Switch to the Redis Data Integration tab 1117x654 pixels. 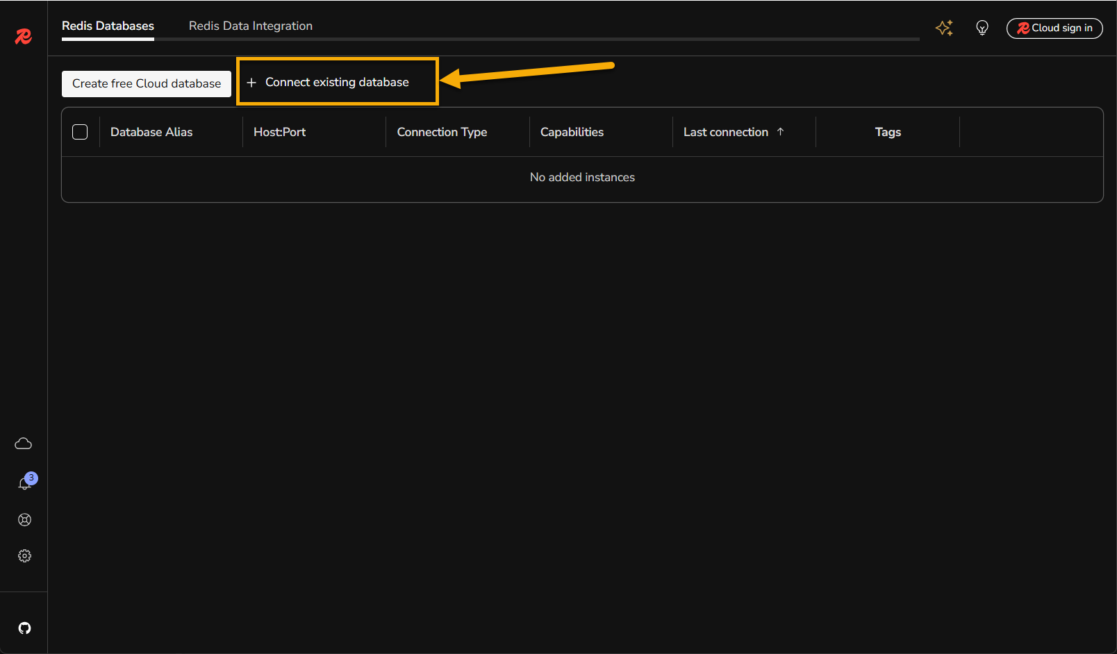[250, 26]
